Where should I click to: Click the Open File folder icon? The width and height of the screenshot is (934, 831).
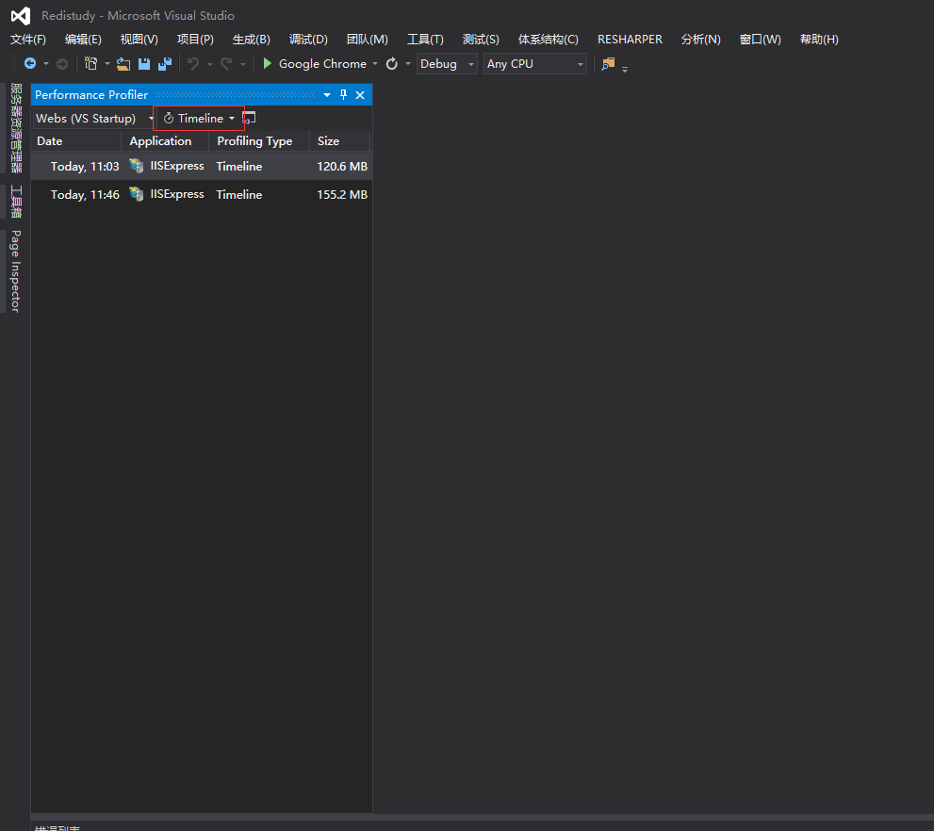(x=123, y=64)
